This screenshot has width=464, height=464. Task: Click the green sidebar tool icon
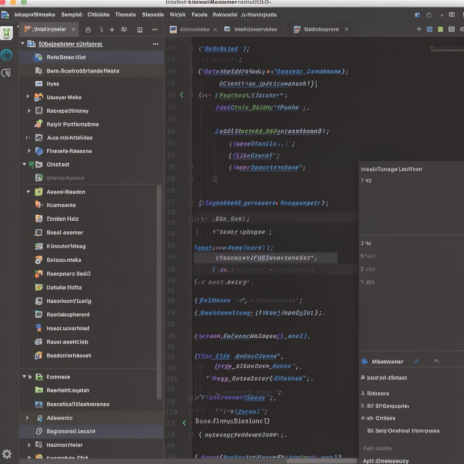click(6, 33)
